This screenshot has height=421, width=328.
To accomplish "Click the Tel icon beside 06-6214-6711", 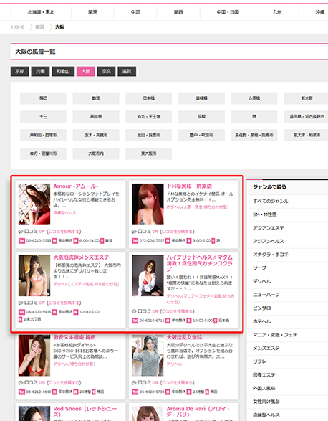I will (x=135, y=321).
